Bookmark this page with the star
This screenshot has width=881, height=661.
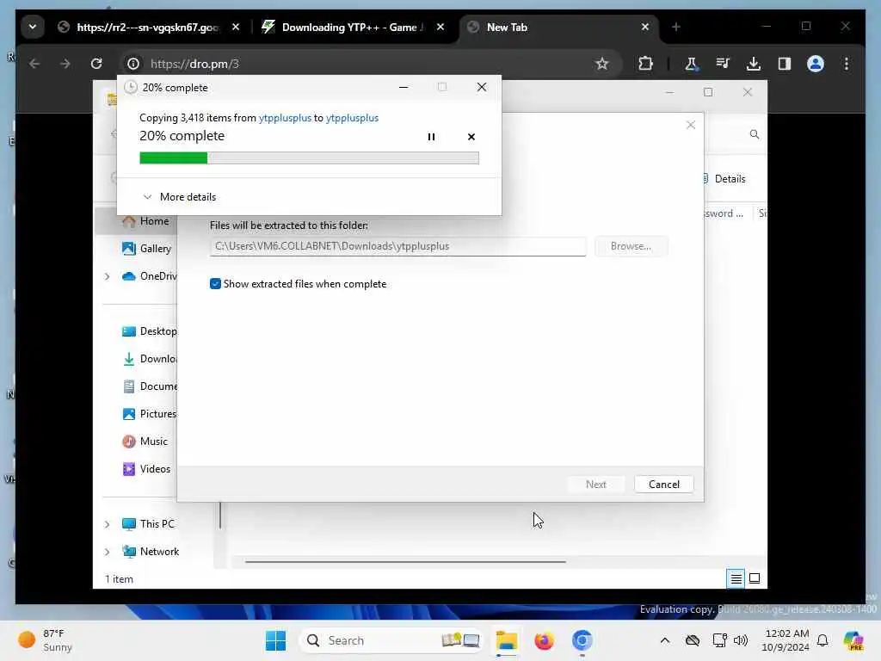point(602,64)
